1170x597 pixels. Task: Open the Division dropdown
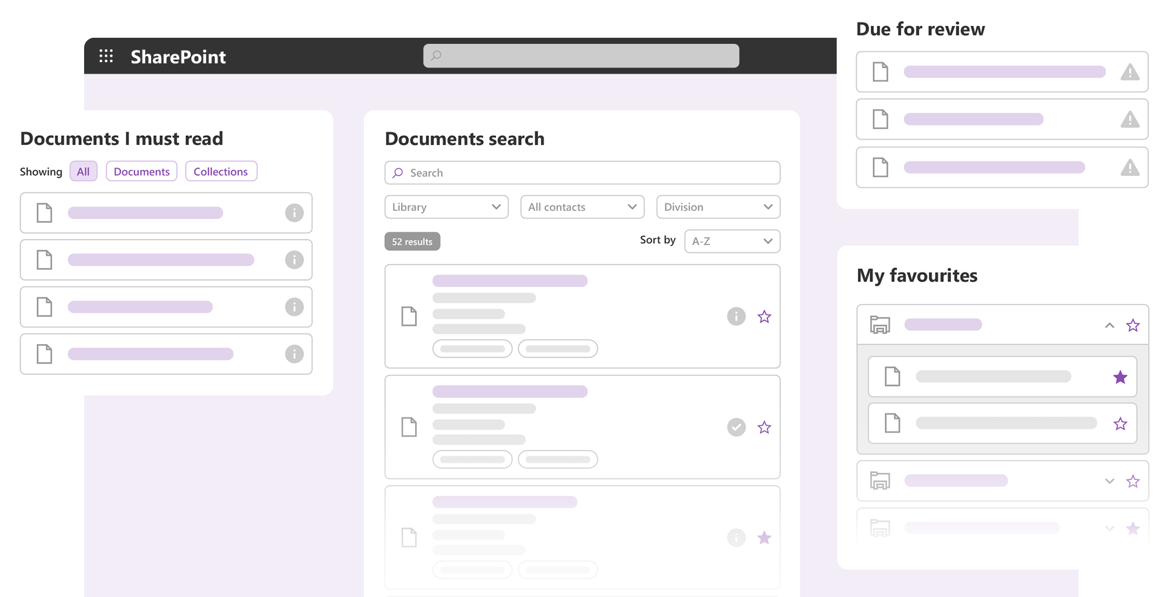pos(718,207)
